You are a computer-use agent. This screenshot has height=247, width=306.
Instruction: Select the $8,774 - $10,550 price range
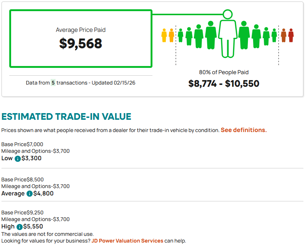click(223, 83)
